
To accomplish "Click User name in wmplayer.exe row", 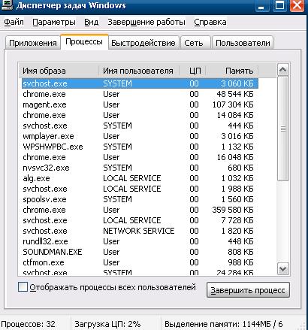I will pos(111,136).
